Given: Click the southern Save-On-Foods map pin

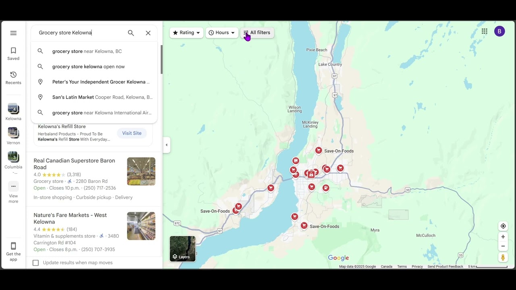Looking at the screenshot, I should pyautogui.click(x=304, y=226).
